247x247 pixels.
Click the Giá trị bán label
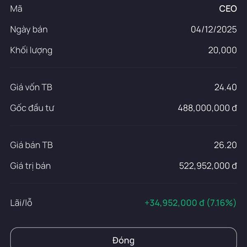pos(30,166)
